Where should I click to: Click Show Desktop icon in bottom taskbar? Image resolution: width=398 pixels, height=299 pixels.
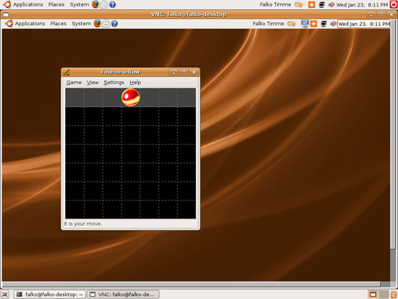coord(5,295)
